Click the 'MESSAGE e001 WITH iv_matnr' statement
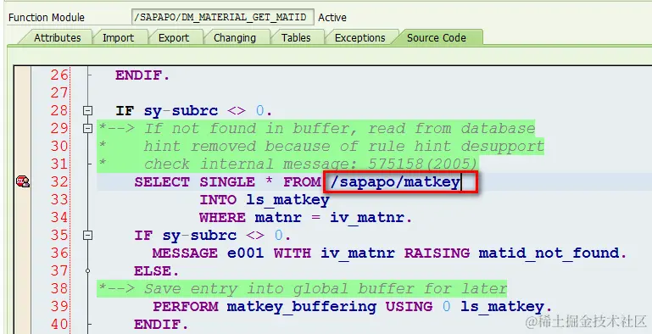The height and width of the screenshot is (334, 652). coord(273,253)
